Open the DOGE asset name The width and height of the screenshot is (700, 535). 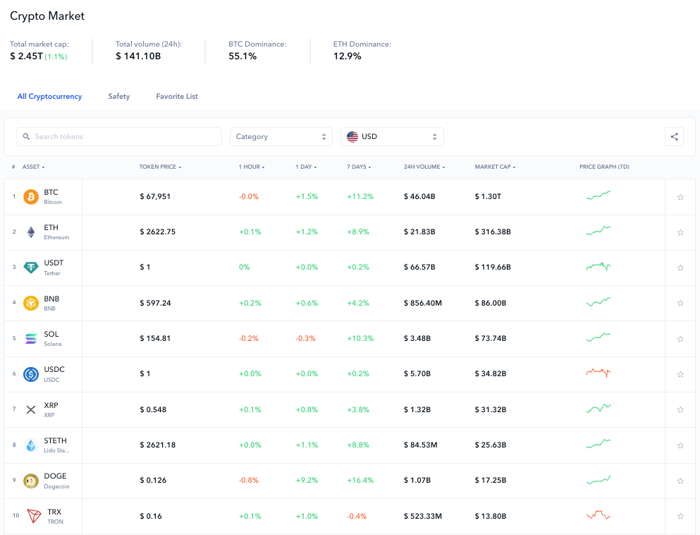tap(55, 476)
